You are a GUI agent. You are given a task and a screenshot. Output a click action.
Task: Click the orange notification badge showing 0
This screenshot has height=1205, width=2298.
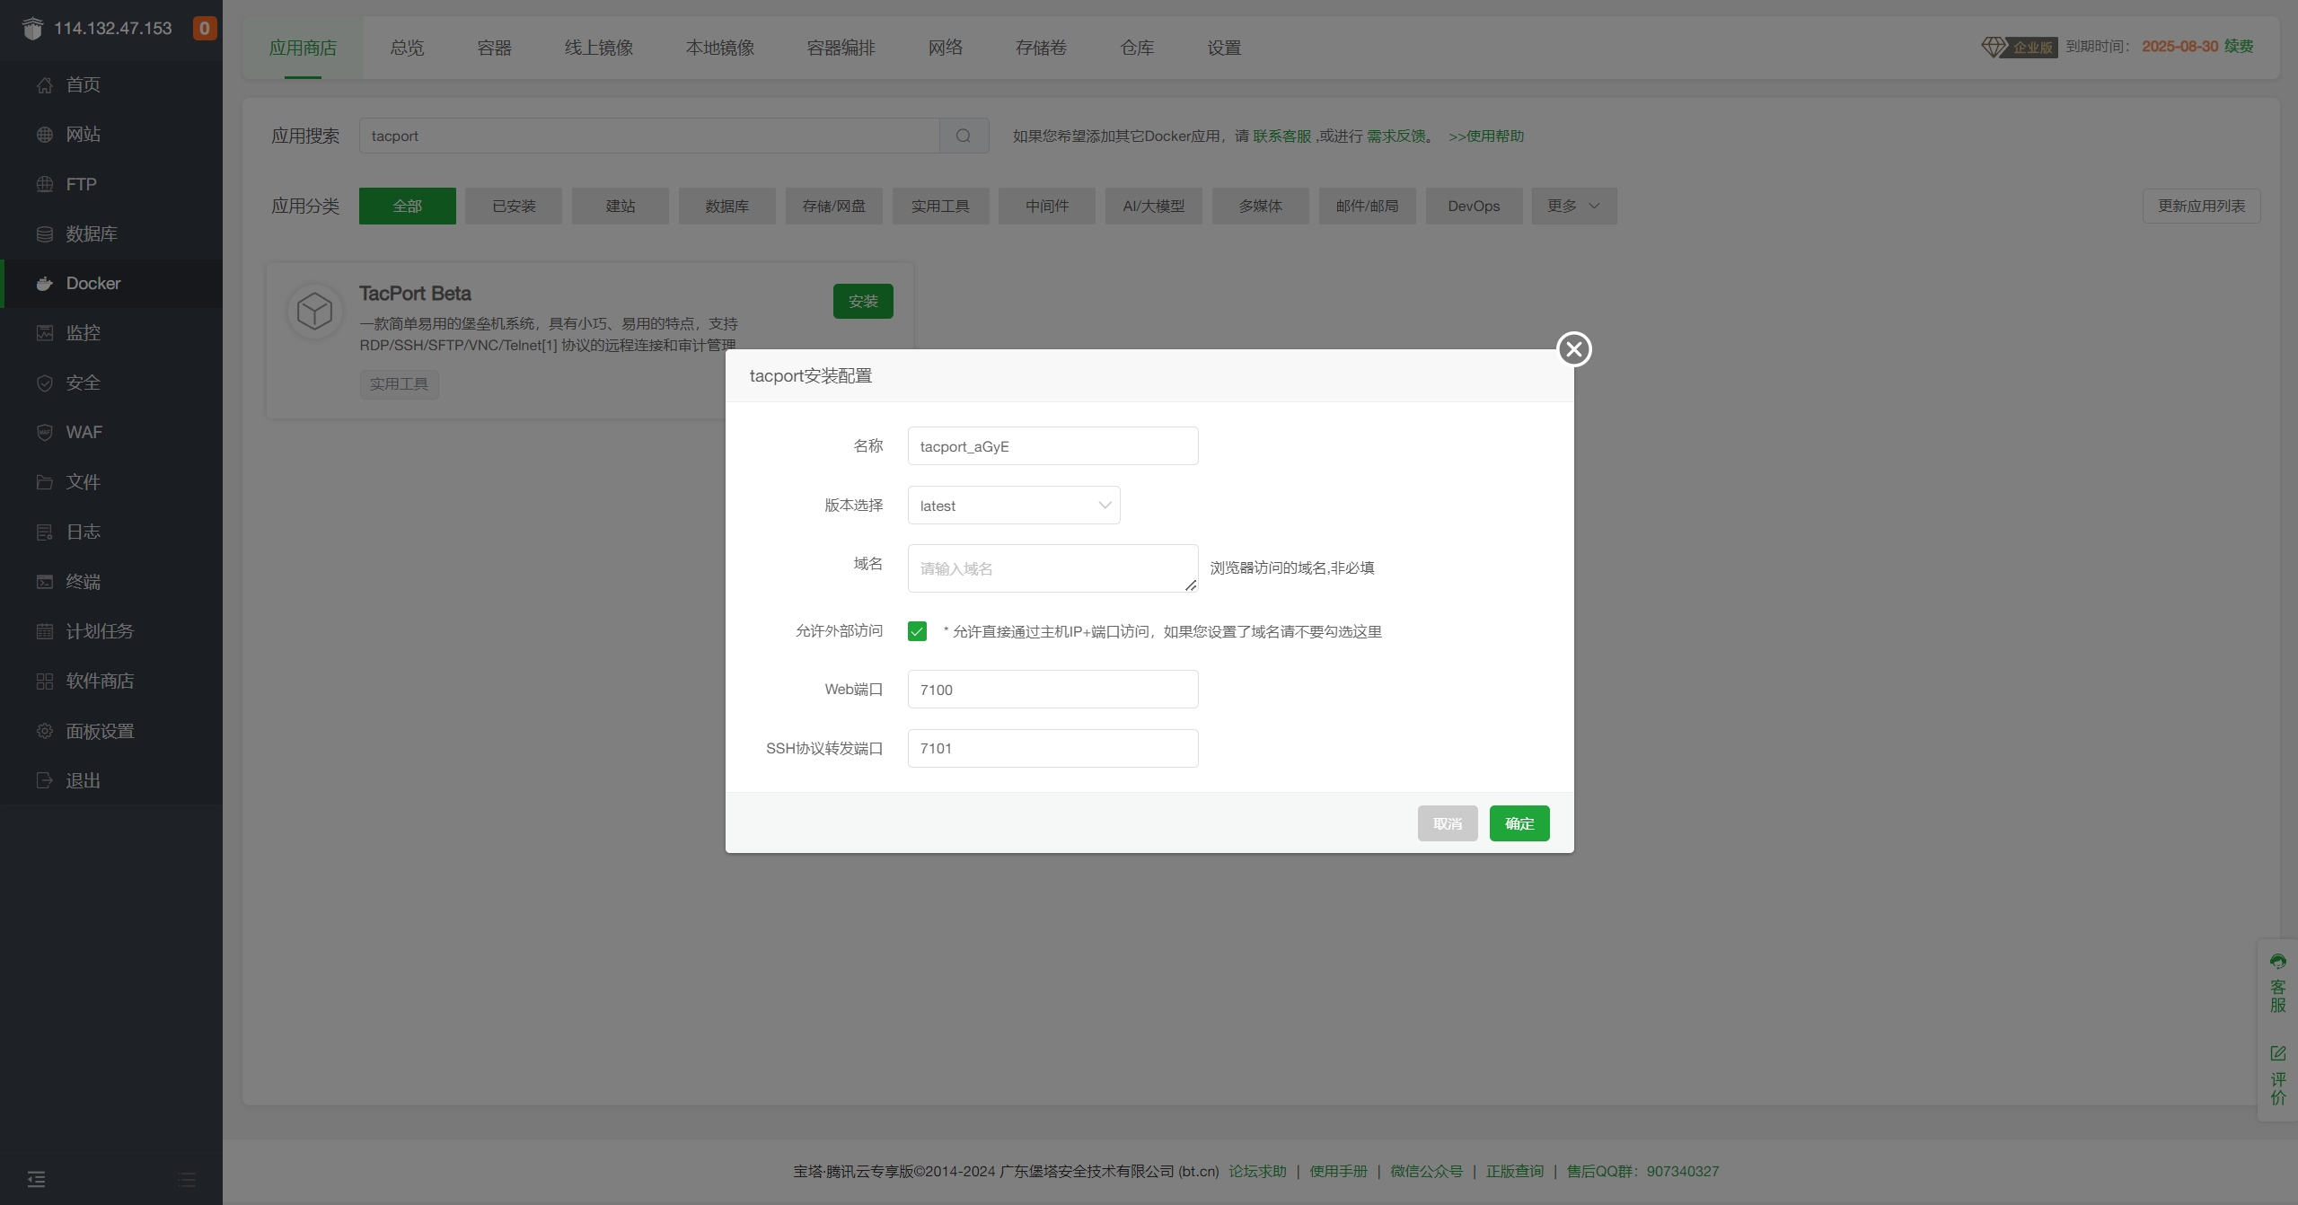pos(205,29)
